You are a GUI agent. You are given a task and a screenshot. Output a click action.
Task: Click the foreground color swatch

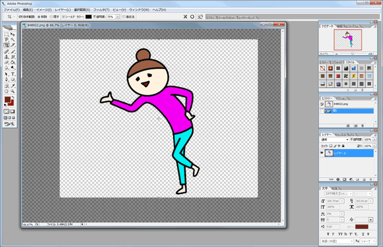click(8, 100)
